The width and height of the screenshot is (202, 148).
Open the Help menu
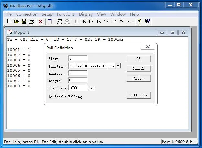click(134, 14)
